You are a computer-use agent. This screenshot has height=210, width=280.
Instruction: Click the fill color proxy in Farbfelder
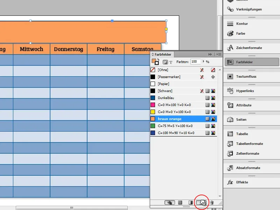pyautogui.click(x=154, y=61)
